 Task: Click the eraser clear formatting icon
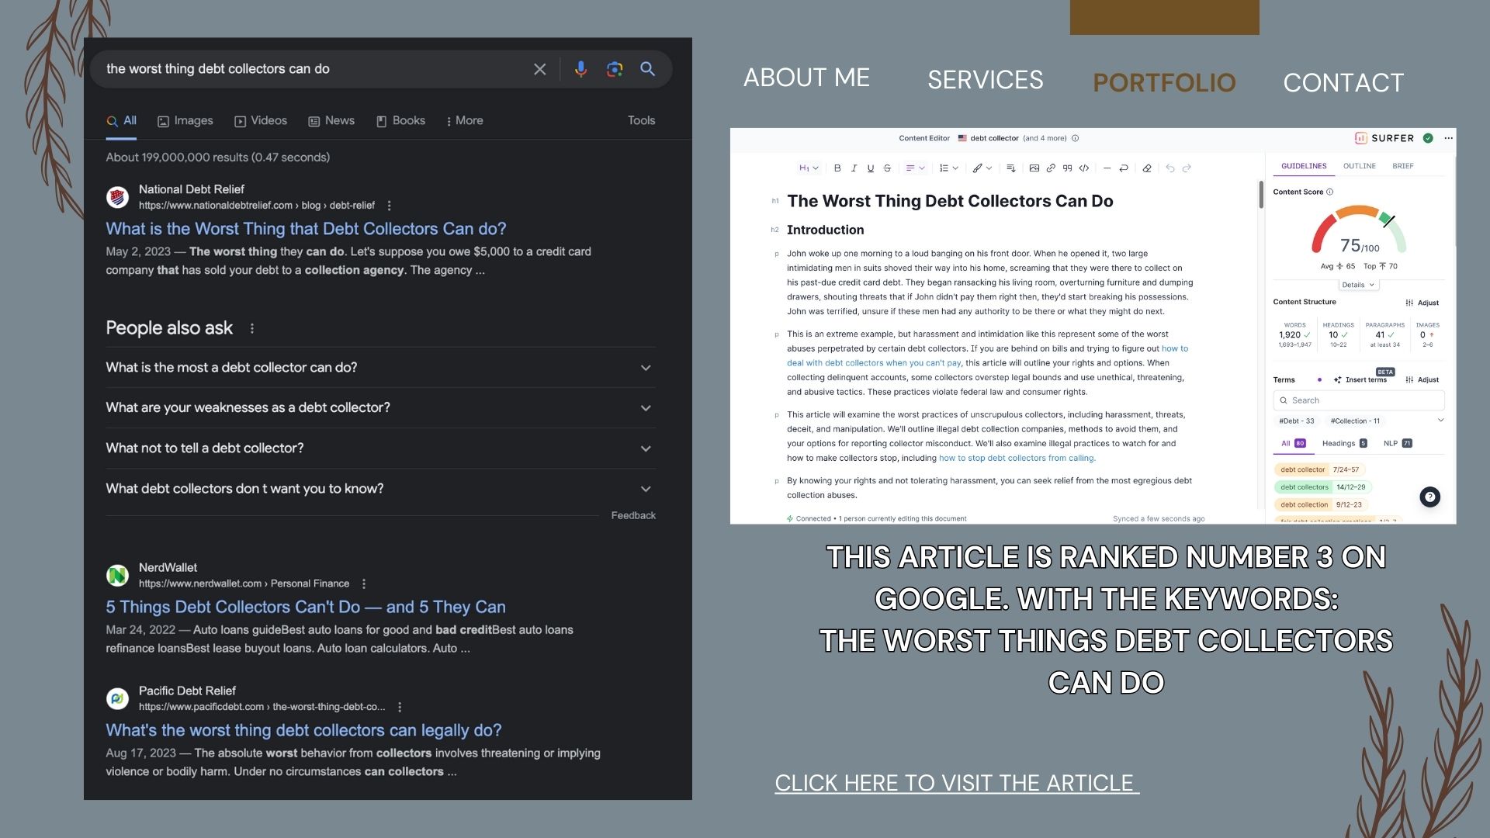point(1147,168)
